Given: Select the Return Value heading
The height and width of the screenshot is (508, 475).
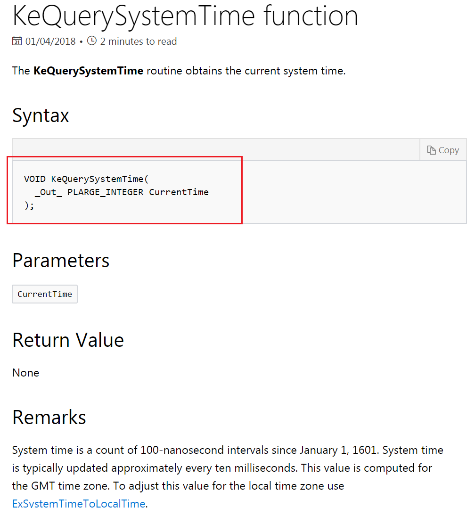Looking at the screenshot, I should (68, 340).
